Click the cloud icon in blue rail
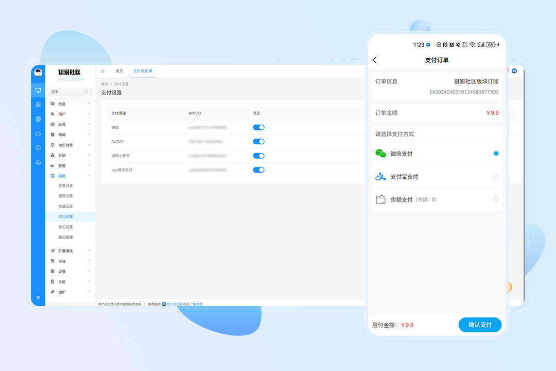This screenshot has width=556, height=371. click(38, 133)
